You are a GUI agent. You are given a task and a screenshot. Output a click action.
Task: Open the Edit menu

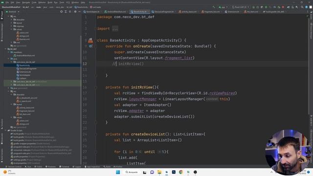coord(12,2)
